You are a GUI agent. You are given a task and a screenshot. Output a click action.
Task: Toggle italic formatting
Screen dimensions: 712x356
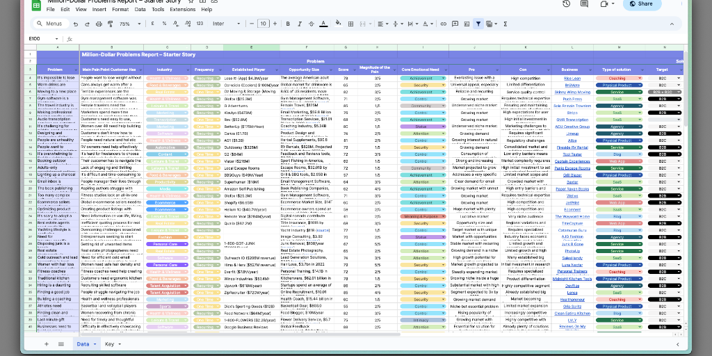pyautogui.click(x=300, y=24)
